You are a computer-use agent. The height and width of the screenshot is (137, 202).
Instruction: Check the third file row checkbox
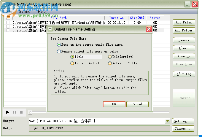coord(8,30)
